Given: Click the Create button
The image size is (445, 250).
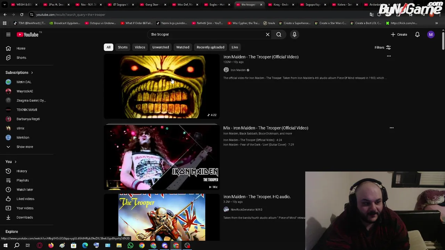Looking at the screenshot, I should tap(399, 34).
